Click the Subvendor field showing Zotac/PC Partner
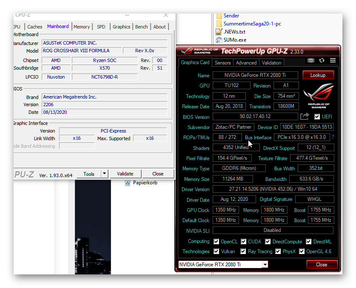The width and height of the screenshot is (356, 288). coord(234,127)
